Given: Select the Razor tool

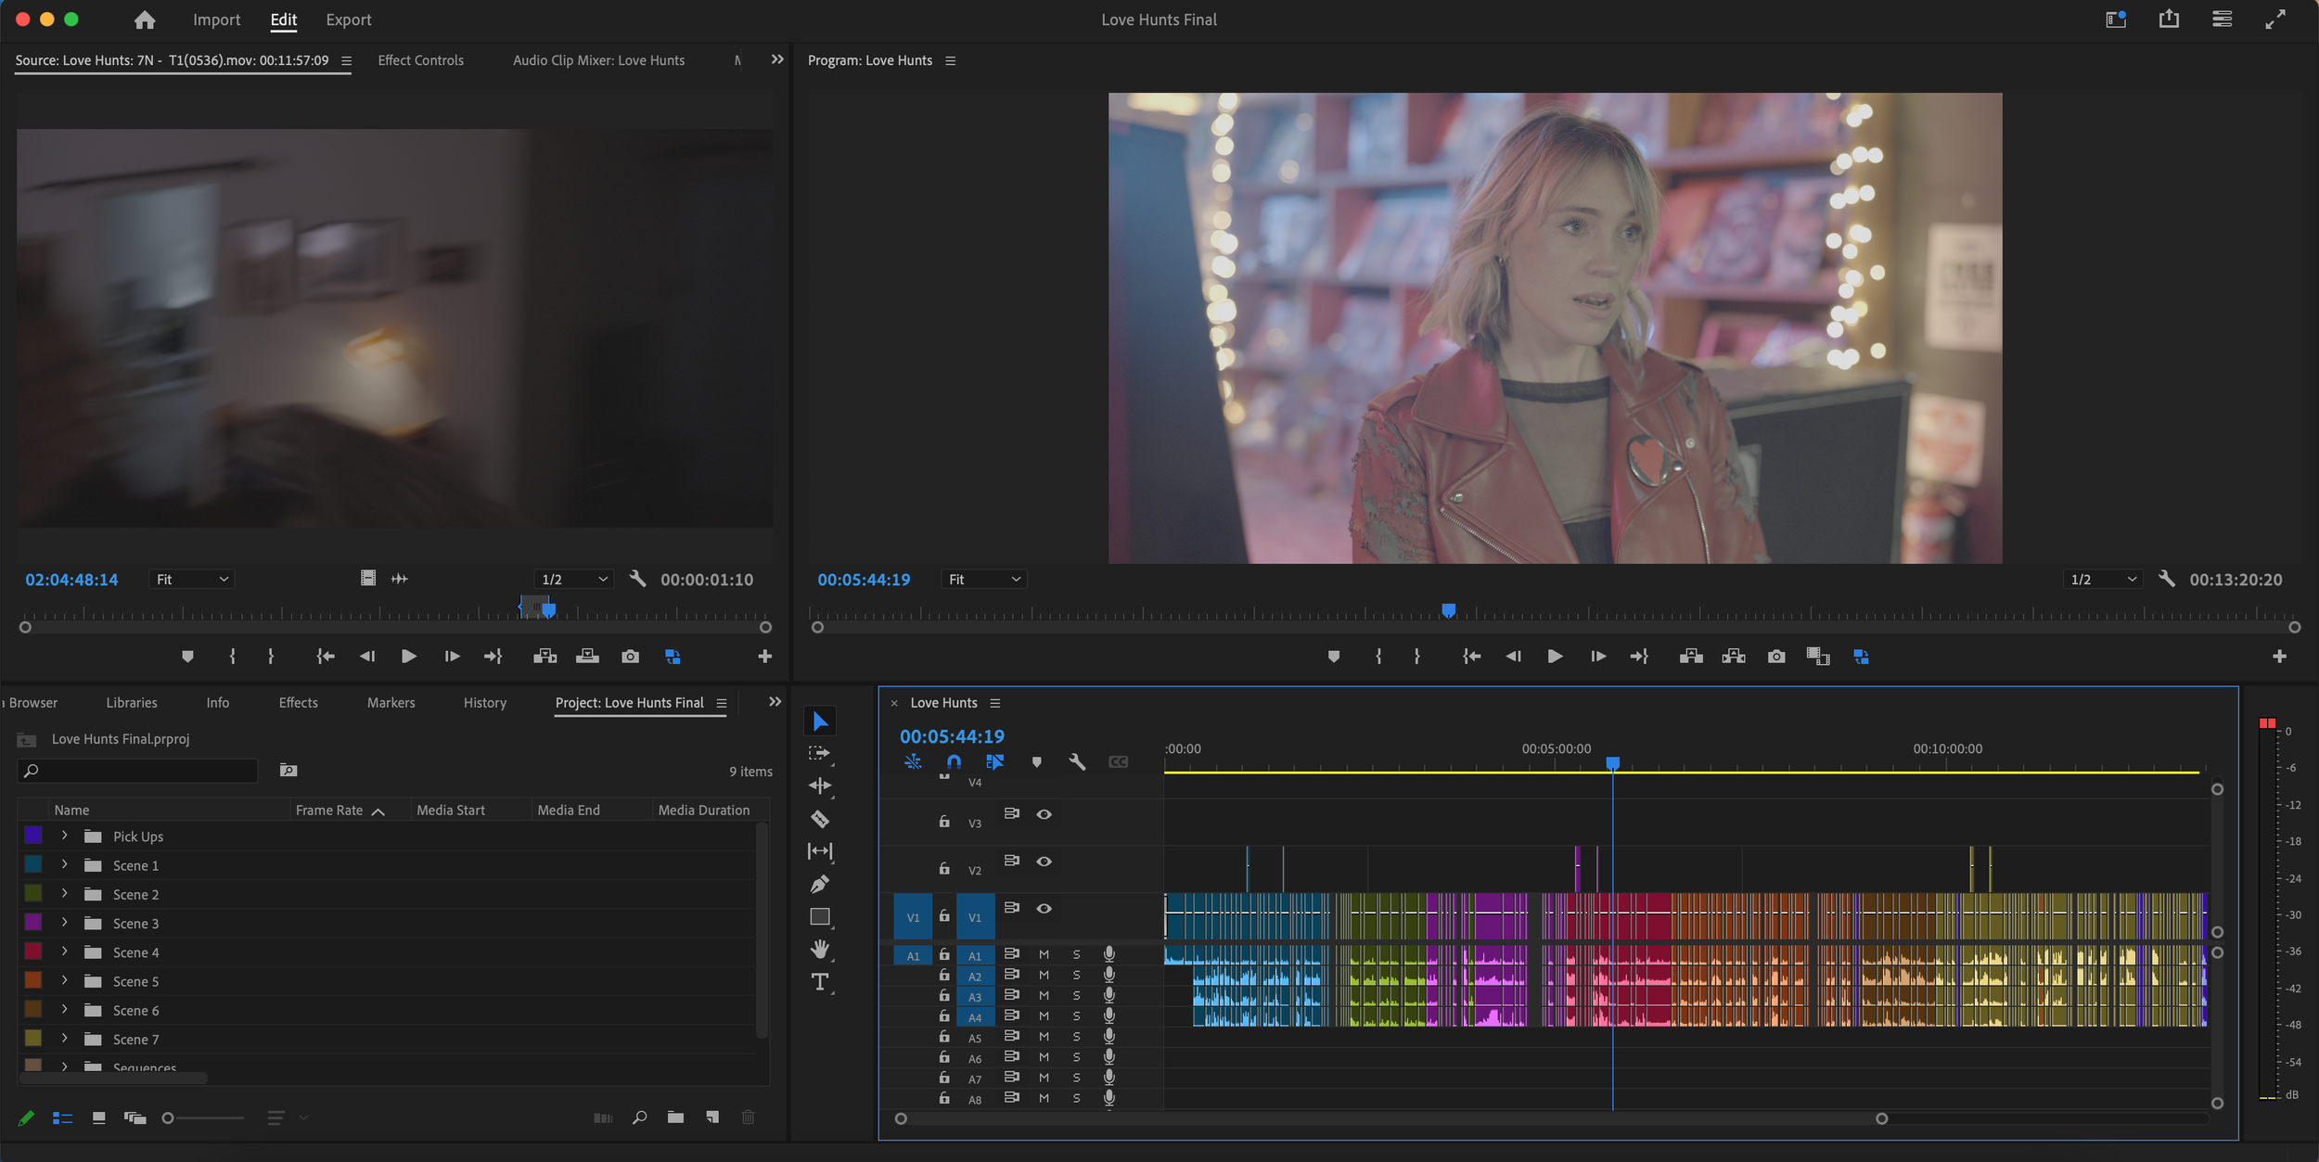Looking at the screenshot, I should click(820, 819).
